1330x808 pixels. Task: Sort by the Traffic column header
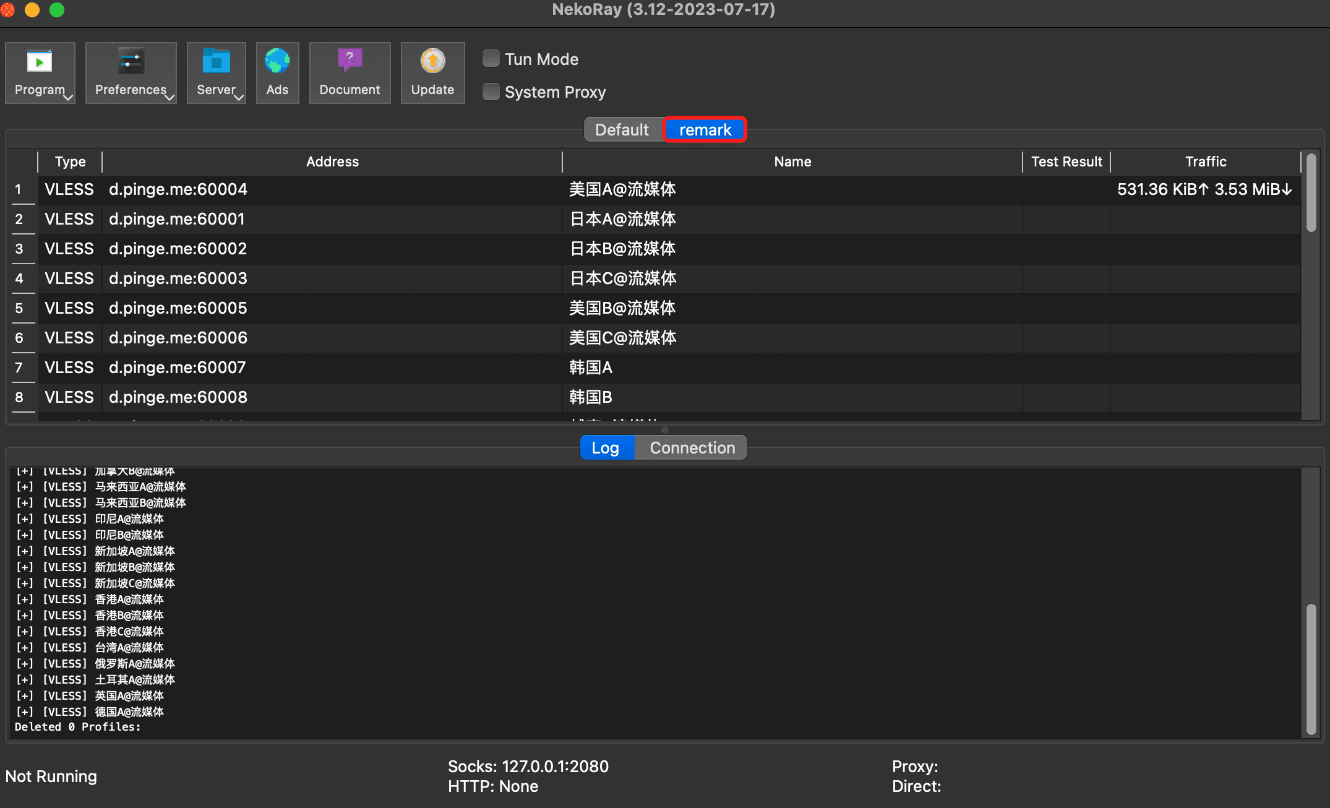1206,161
